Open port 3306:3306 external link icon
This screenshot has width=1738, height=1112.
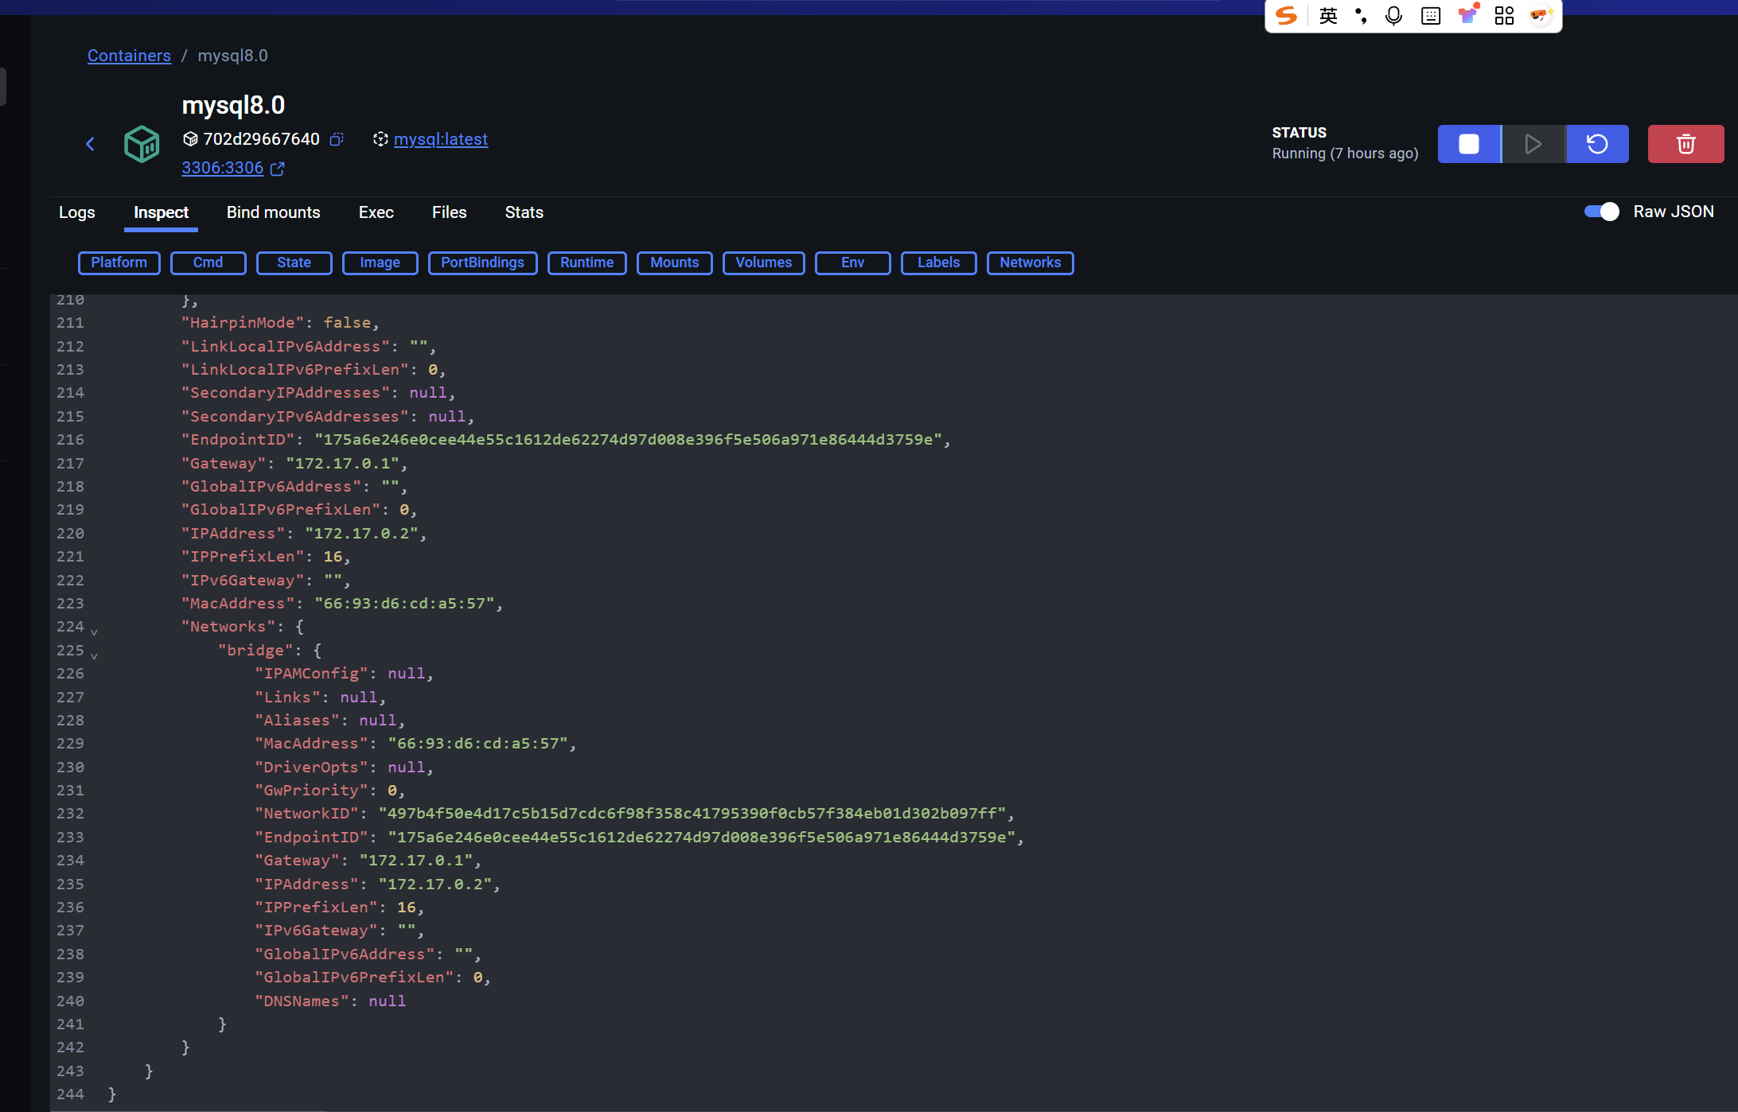[277, 169]
